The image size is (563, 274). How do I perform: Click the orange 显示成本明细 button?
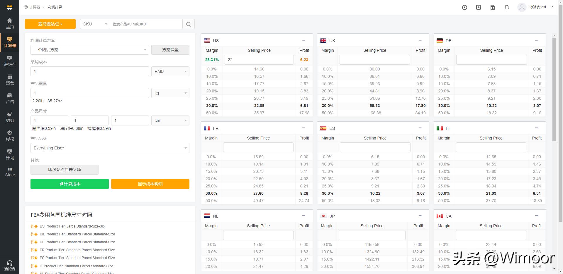coord(150,184)
